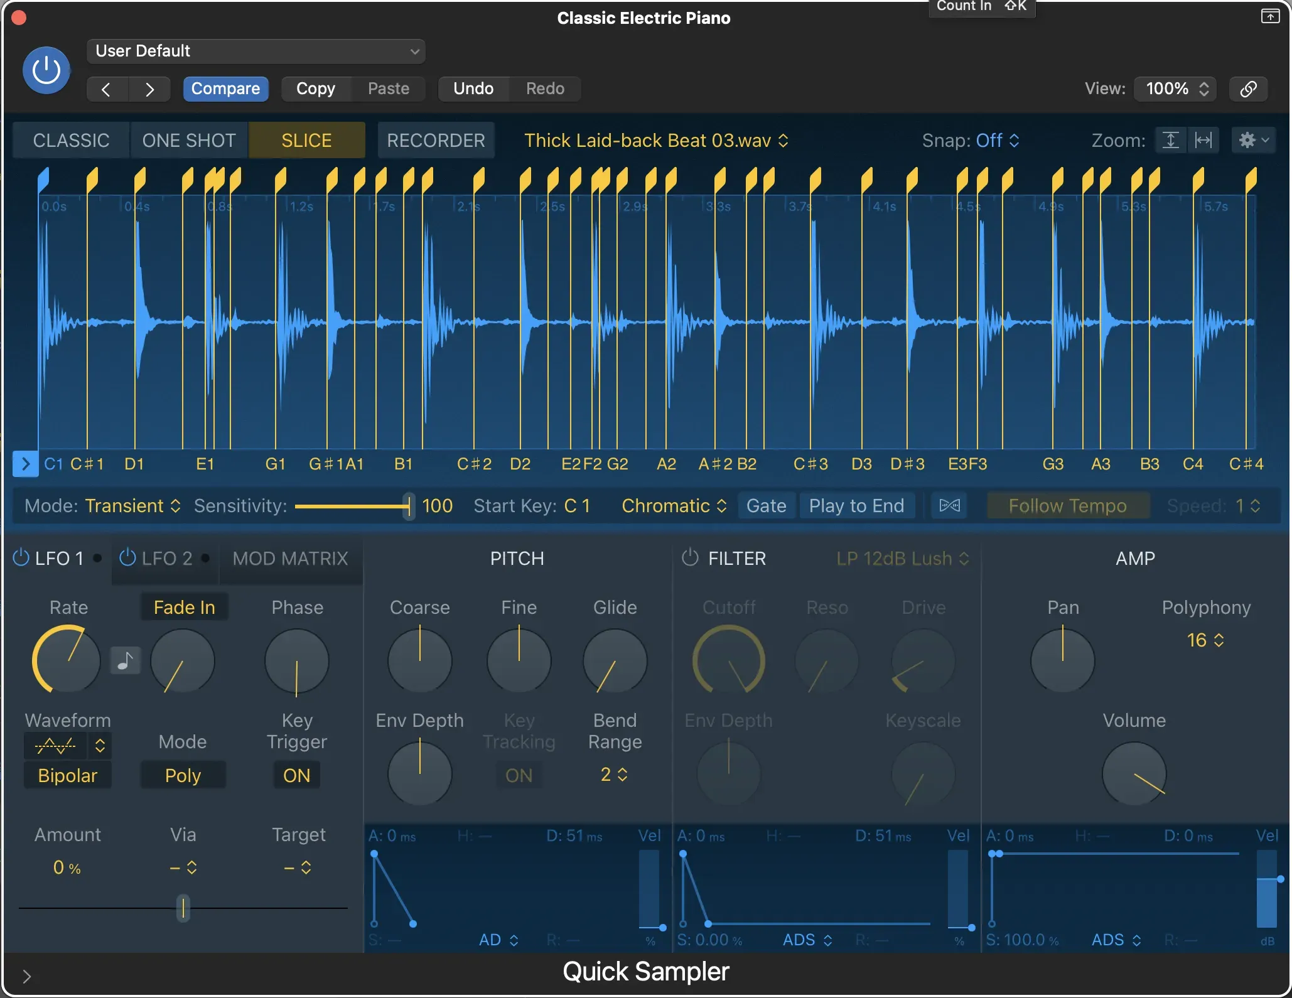The image size is (1292, 998).
Task: Go to previous preset arrow
Action: point(107,89)
